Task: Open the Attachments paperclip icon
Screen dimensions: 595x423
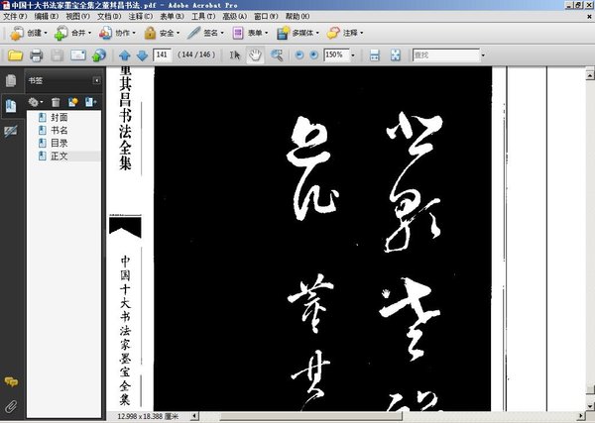Action: coord(11,406)
